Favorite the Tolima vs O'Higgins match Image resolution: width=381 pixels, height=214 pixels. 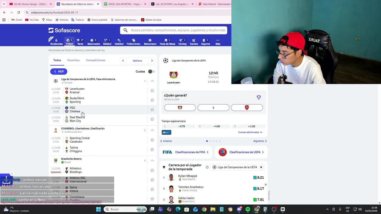tap(152, 150)
